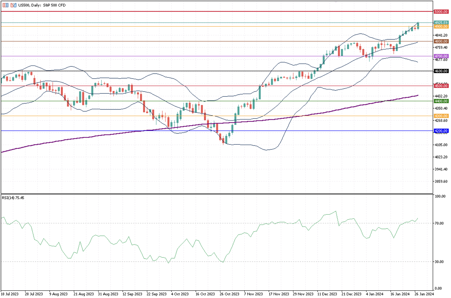Click the 26 Oct 2023 date label
451x298 pixels.
(229, 294)
